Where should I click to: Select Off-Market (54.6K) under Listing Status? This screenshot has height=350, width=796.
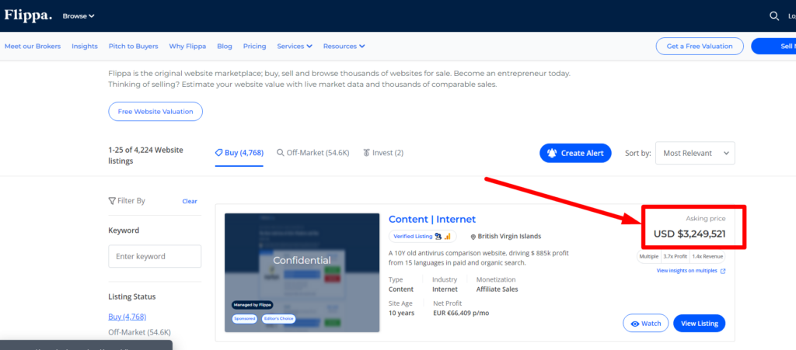tap(140, 332)
